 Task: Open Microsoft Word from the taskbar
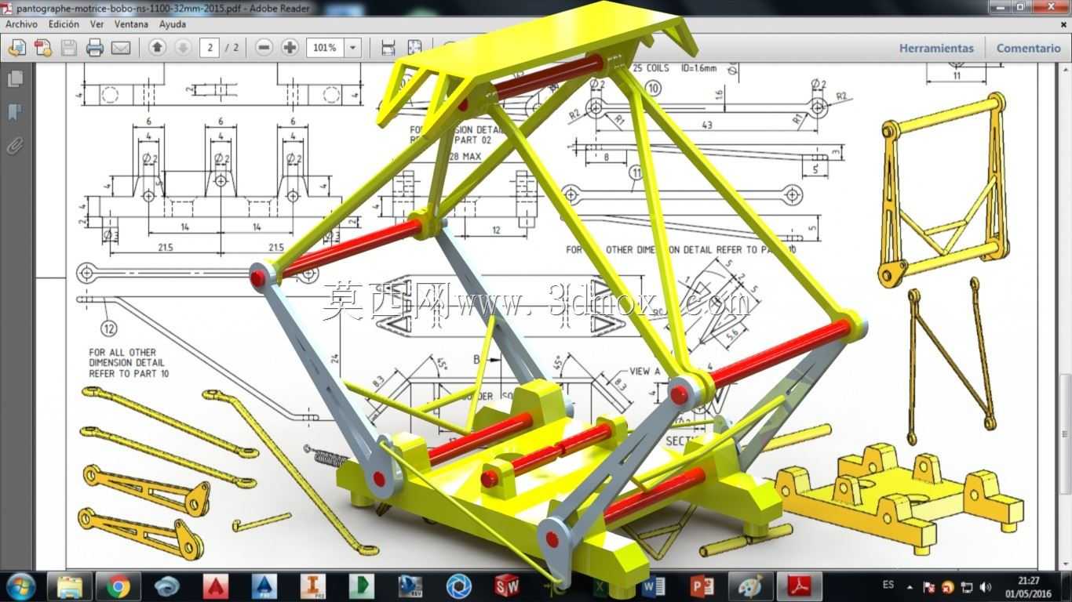[x=653, y=586]
